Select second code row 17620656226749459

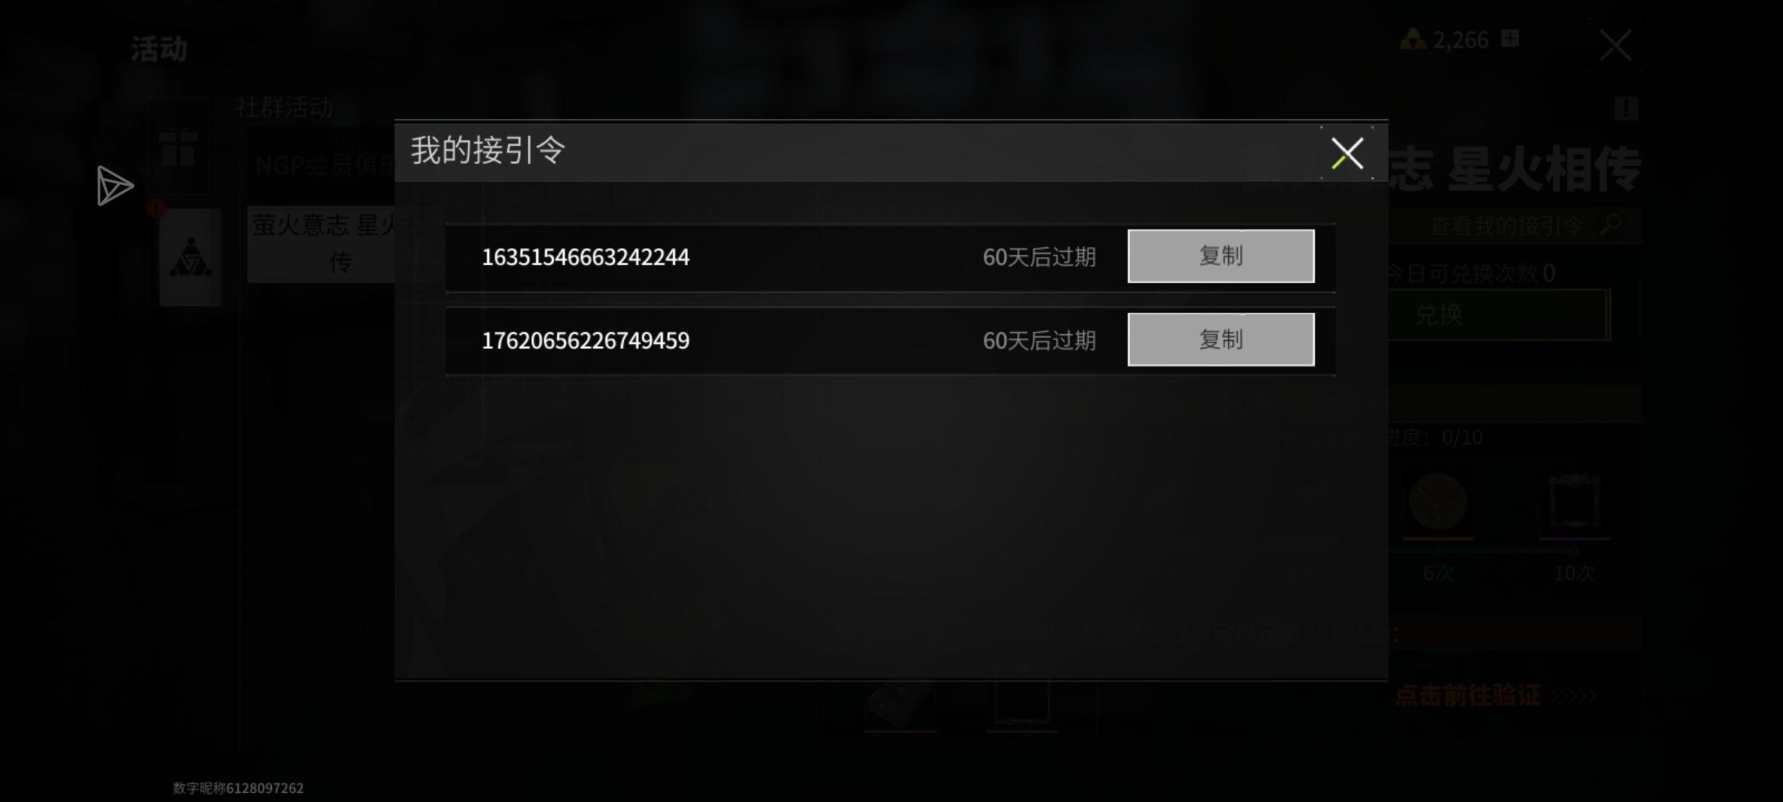pyautogui.click(x=890, y=340)
